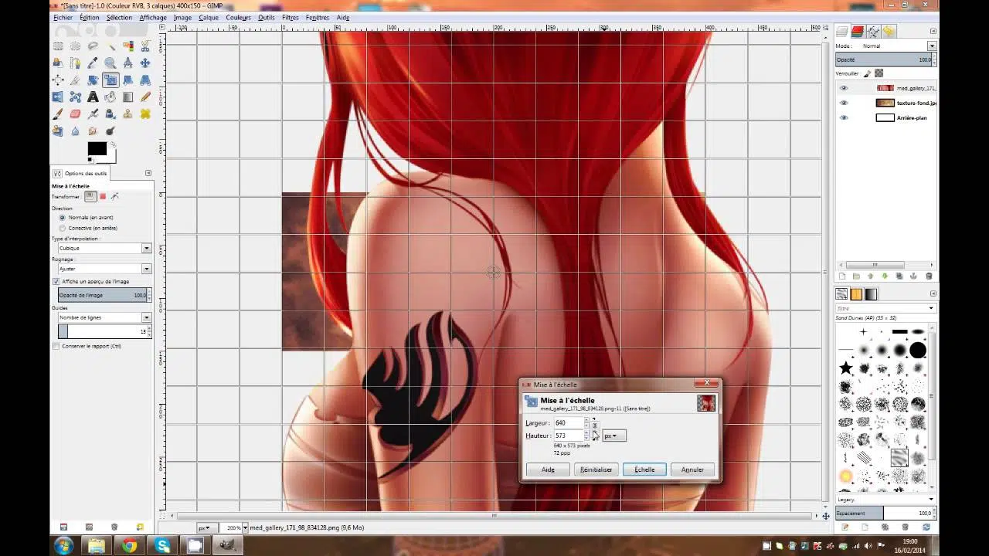
Task: Select Corrective (en arrière) direction radio
Action: pos(63,228)
